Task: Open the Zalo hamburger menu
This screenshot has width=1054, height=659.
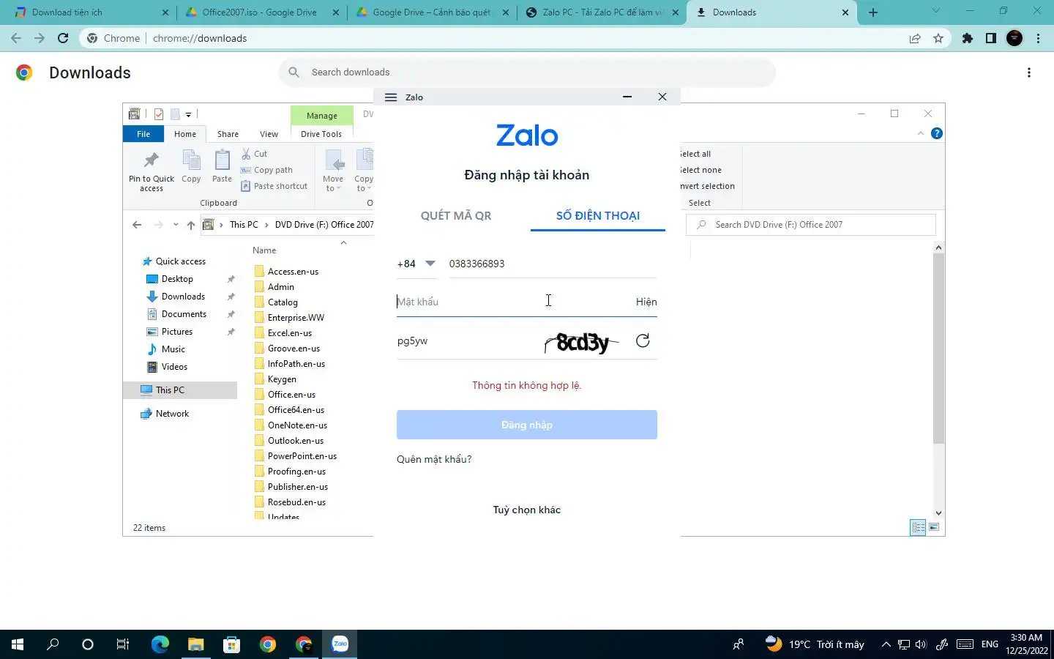Action: point(391,97)
